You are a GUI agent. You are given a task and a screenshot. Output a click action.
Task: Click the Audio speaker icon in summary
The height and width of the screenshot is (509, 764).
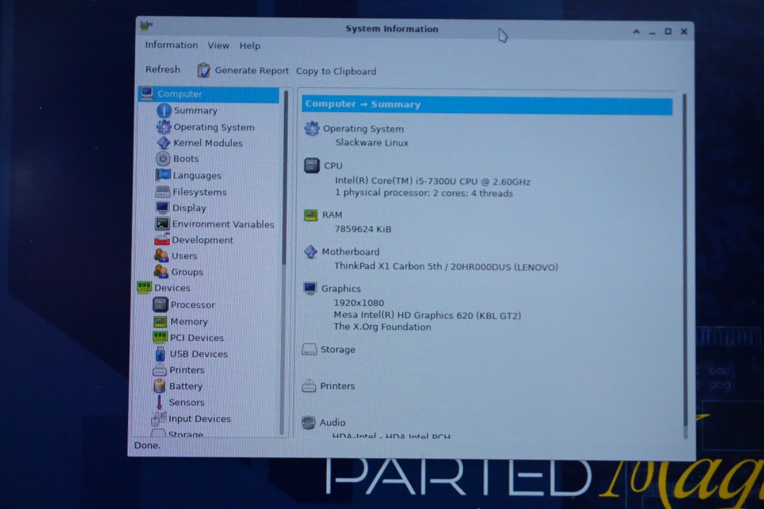coord(308,422)
